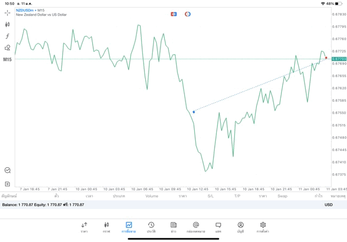Screen dimensions: 347x242
Task: Click the blue-and-red icon above the chart
Action: point(173,14)
